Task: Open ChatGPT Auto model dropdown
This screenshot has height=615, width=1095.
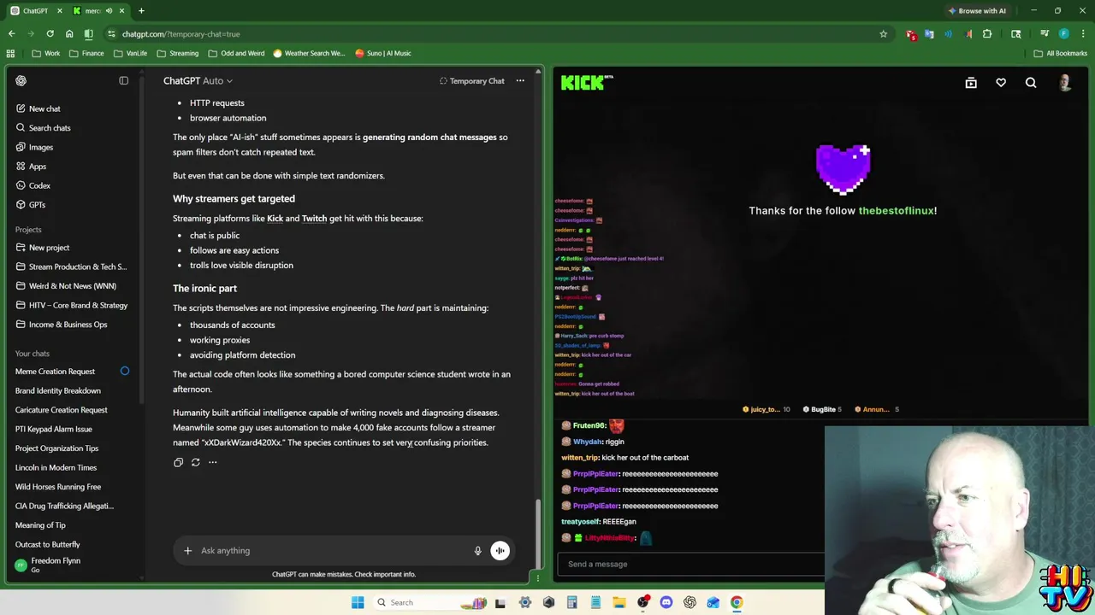Action: pos(198,80)
